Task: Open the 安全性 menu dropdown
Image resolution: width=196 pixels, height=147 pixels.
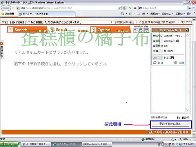Action: tap(167, 14)
